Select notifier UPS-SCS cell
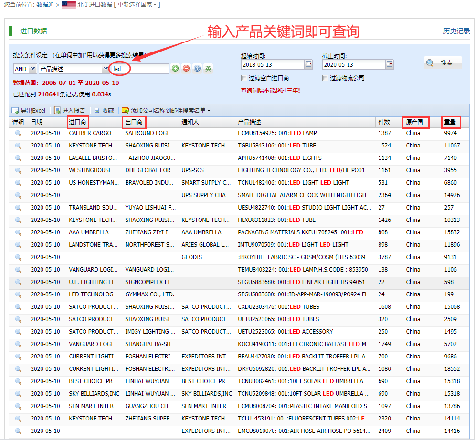The width and height of the screenshot is (475, 441). pos(193,170)
